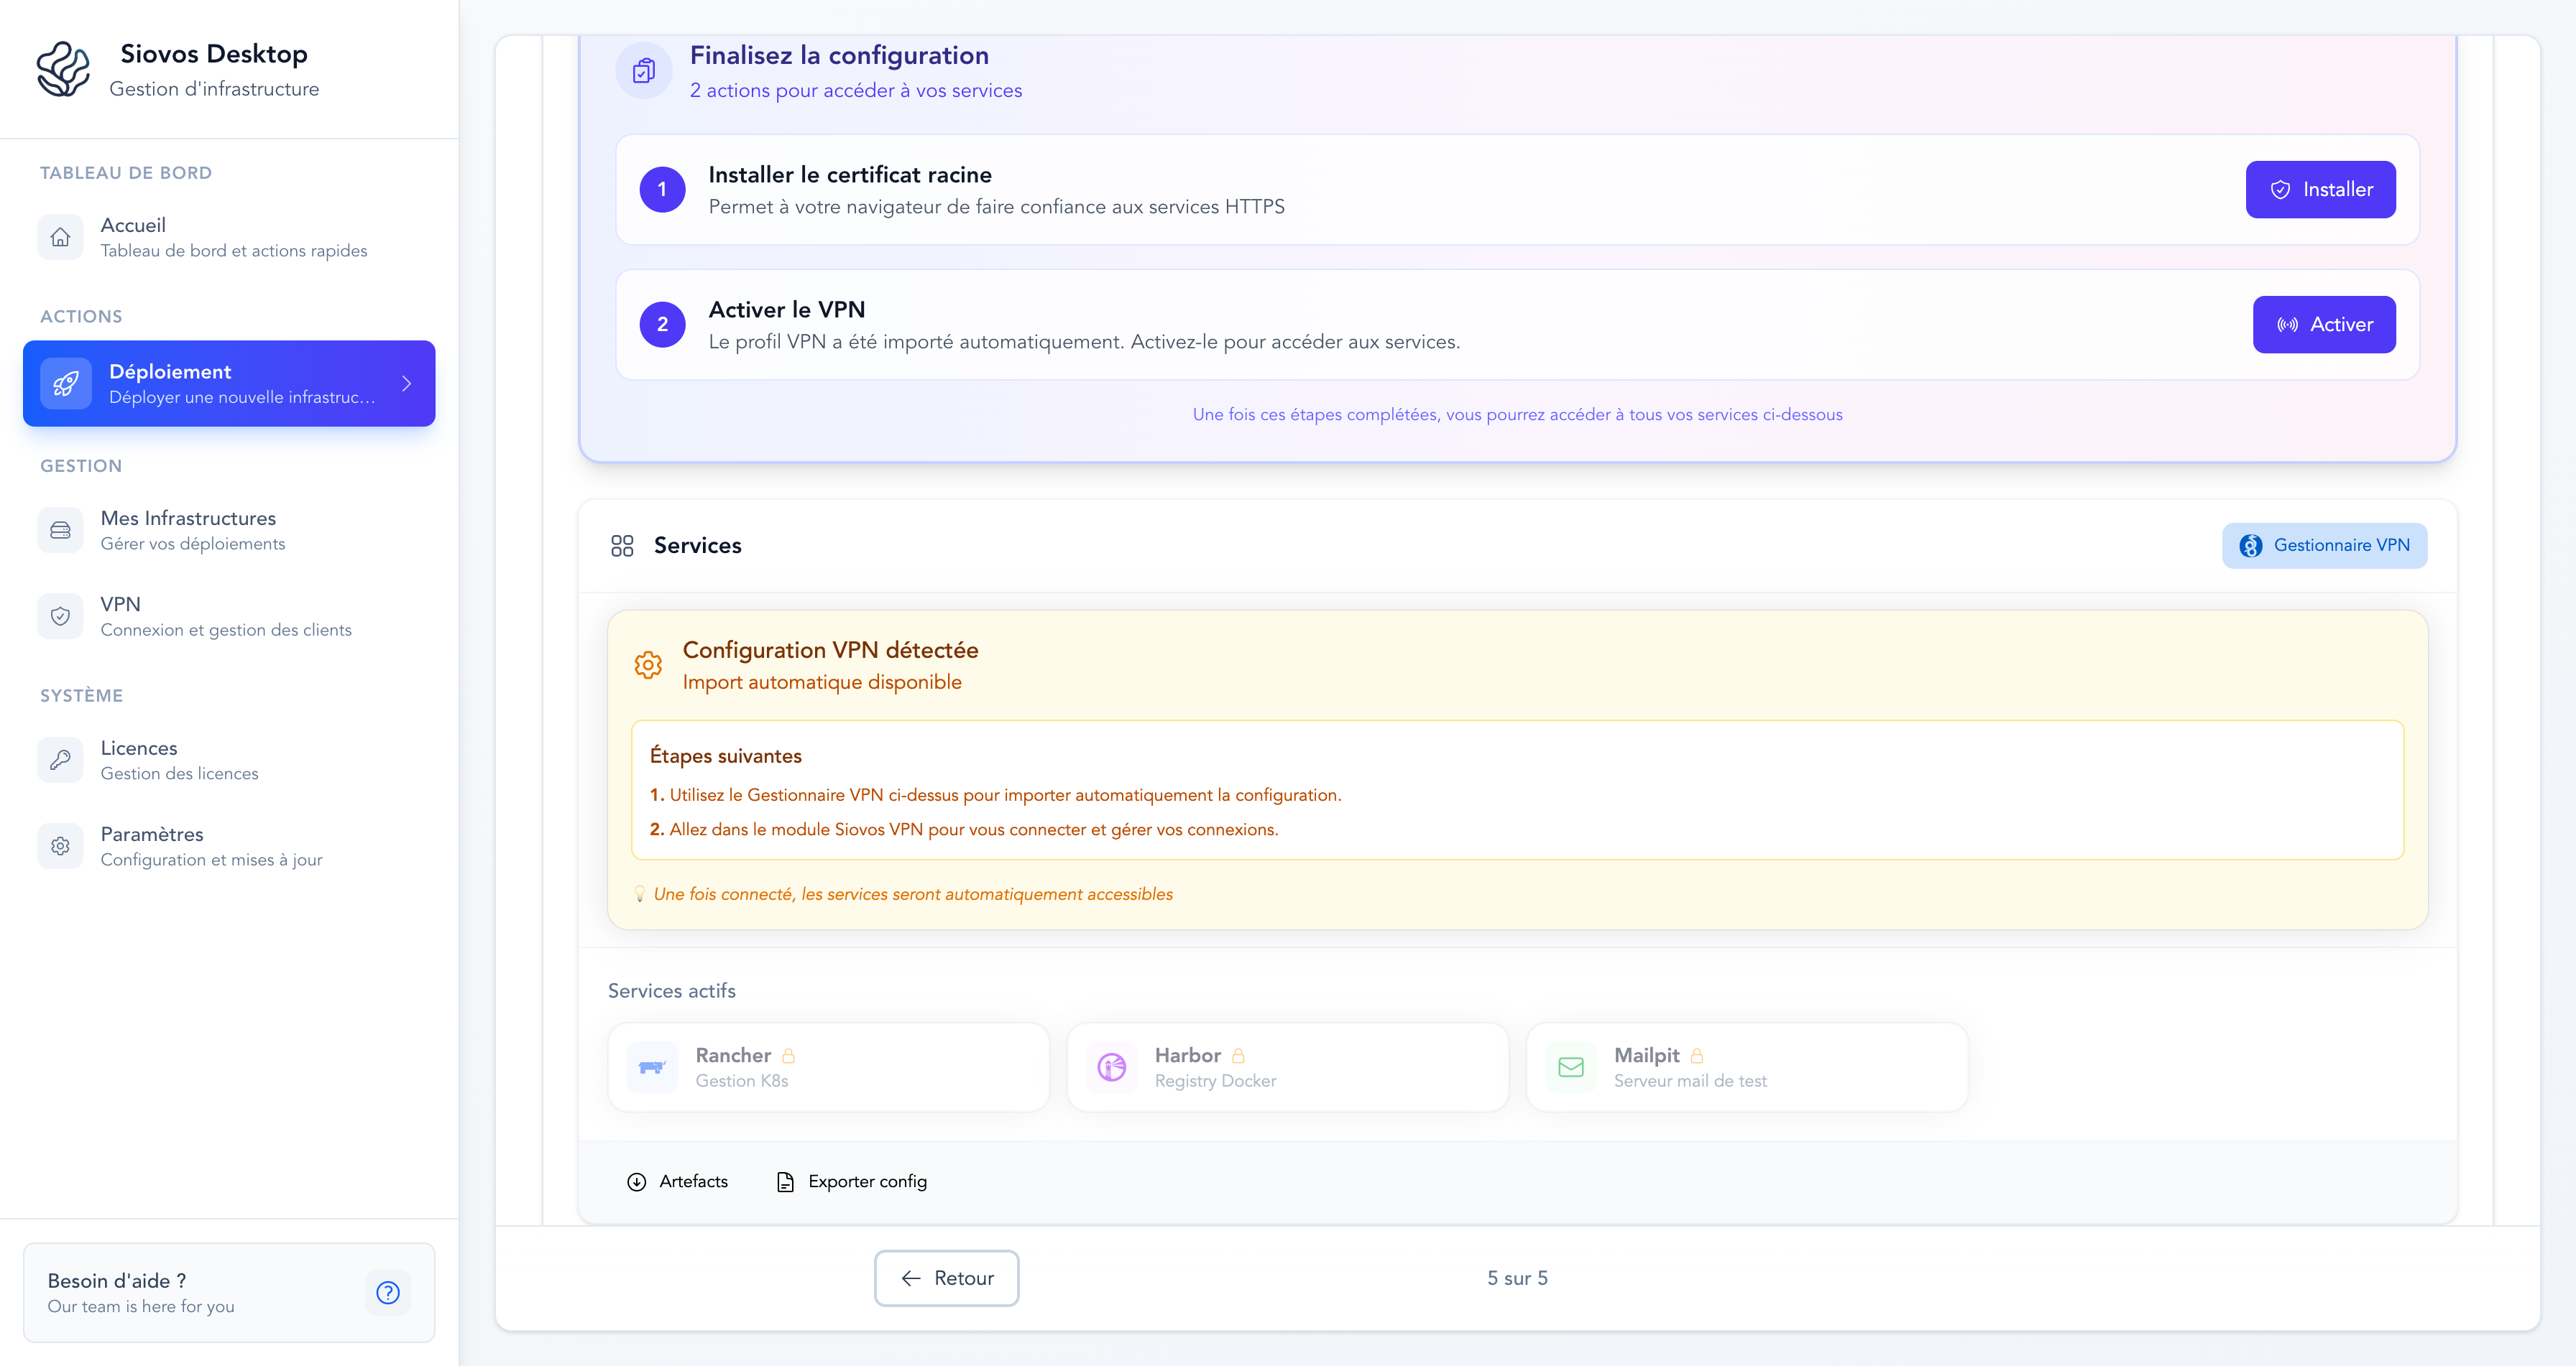The image size is (2576, 1366).
Task: Click the Siovos Desktop logo icon
Action: [63, 69]
